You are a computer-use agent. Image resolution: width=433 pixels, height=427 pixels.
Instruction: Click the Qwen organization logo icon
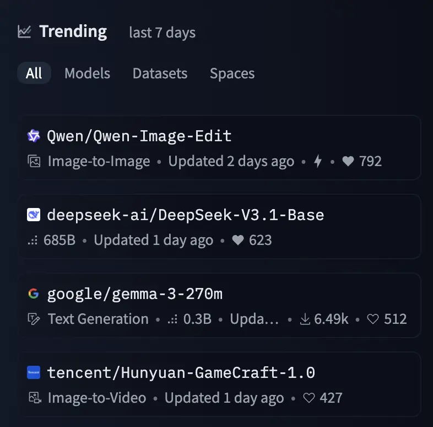[x=34, y=136]
